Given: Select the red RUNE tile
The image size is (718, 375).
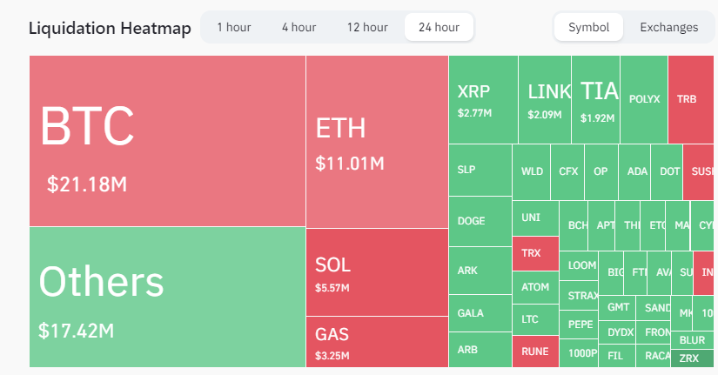Looking at the screenshot, I should (x=535, y=351).
